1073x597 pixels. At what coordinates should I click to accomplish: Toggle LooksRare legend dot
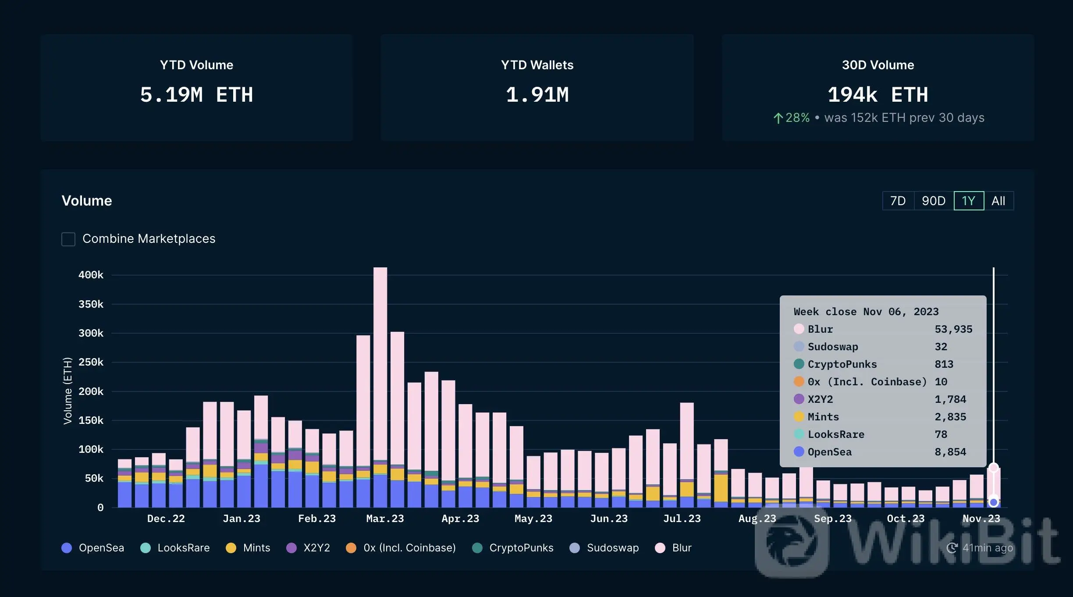pos(146,548)
